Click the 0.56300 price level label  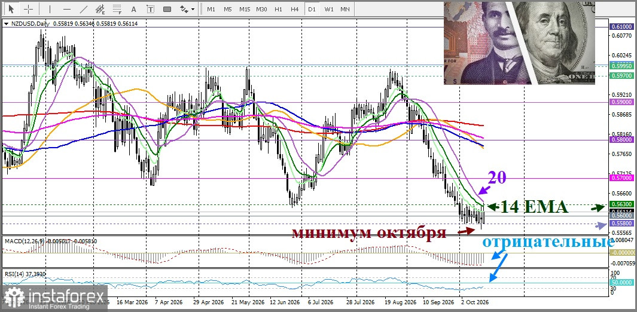(621, 204)
